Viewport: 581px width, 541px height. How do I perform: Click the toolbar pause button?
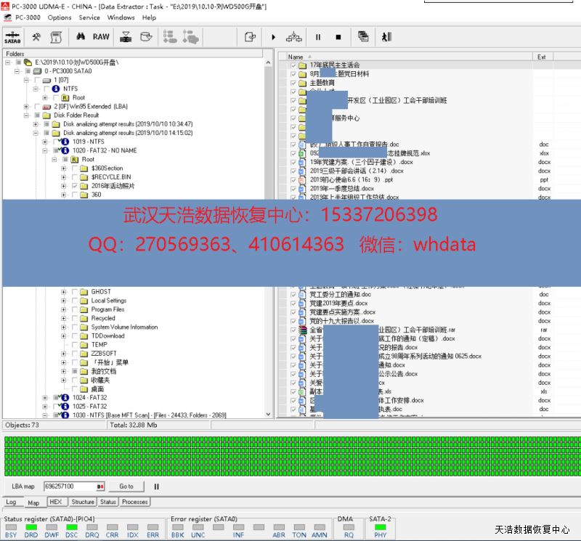tap(317, 37)
